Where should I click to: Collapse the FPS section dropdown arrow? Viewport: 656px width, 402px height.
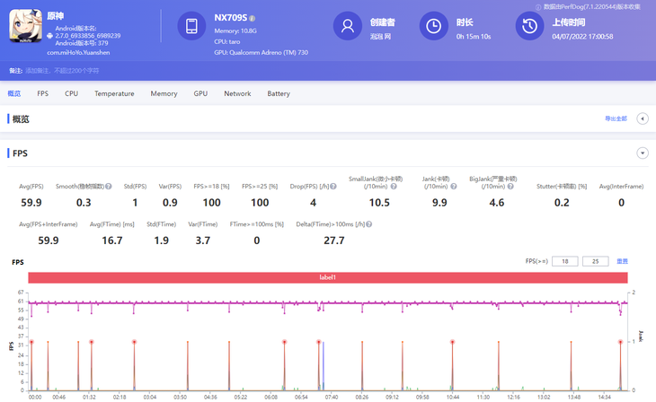(x=643, y=153)
